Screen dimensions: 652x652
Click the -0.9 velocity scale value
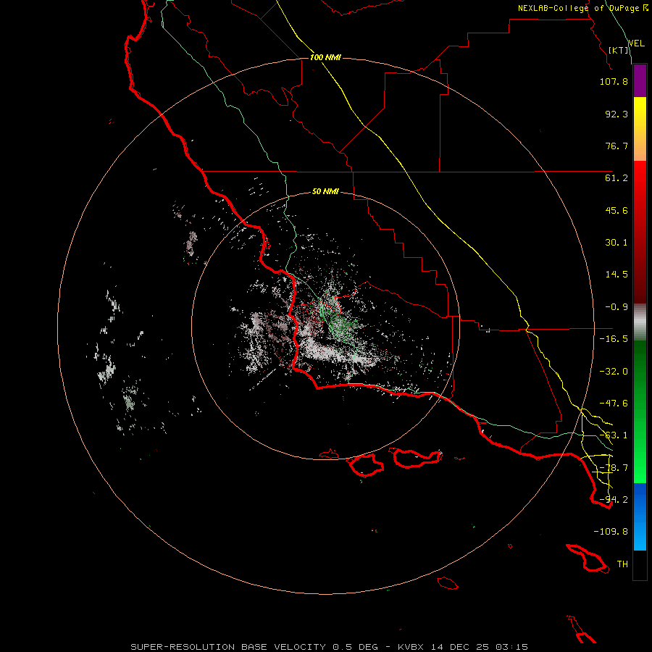(x=617, y=307)
